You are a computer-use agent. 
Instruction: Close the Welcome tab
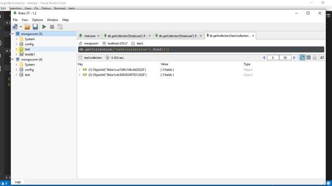(99, 36)
